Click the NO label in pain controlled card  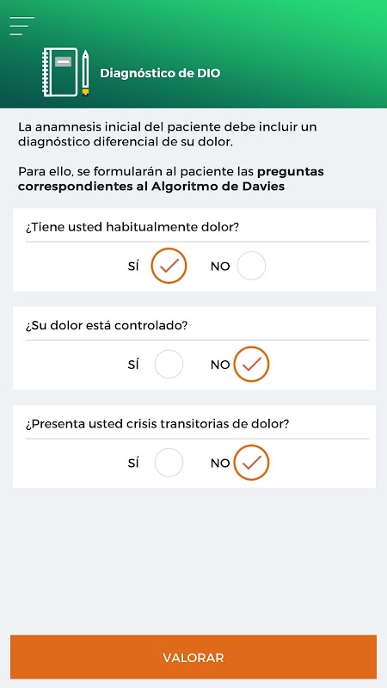(x=220, y=365)
